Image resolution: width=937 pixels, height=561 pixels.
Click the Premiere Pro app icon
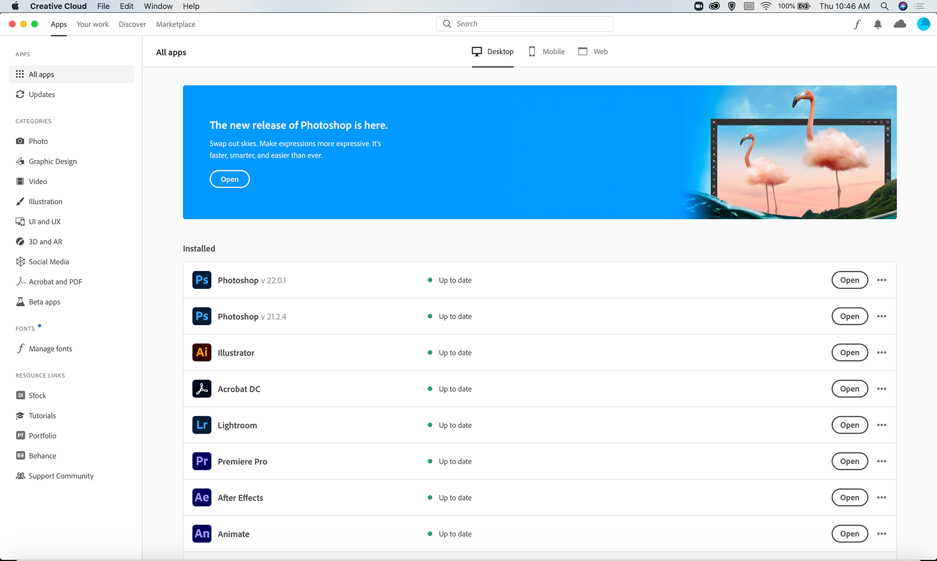tap(202, 461)
